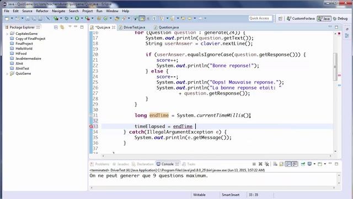Click Remove Launch X icon in Console

260,164
